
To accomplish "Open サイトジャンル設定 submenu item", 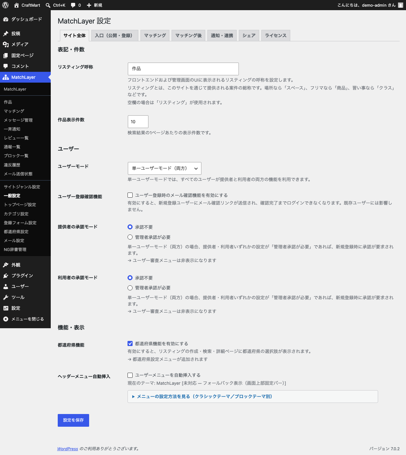I will click(25, 187).
